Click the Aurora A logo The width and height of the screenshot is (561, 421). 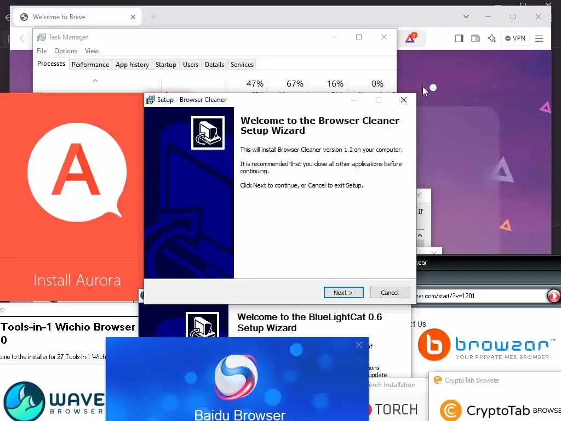click(77, 172)
